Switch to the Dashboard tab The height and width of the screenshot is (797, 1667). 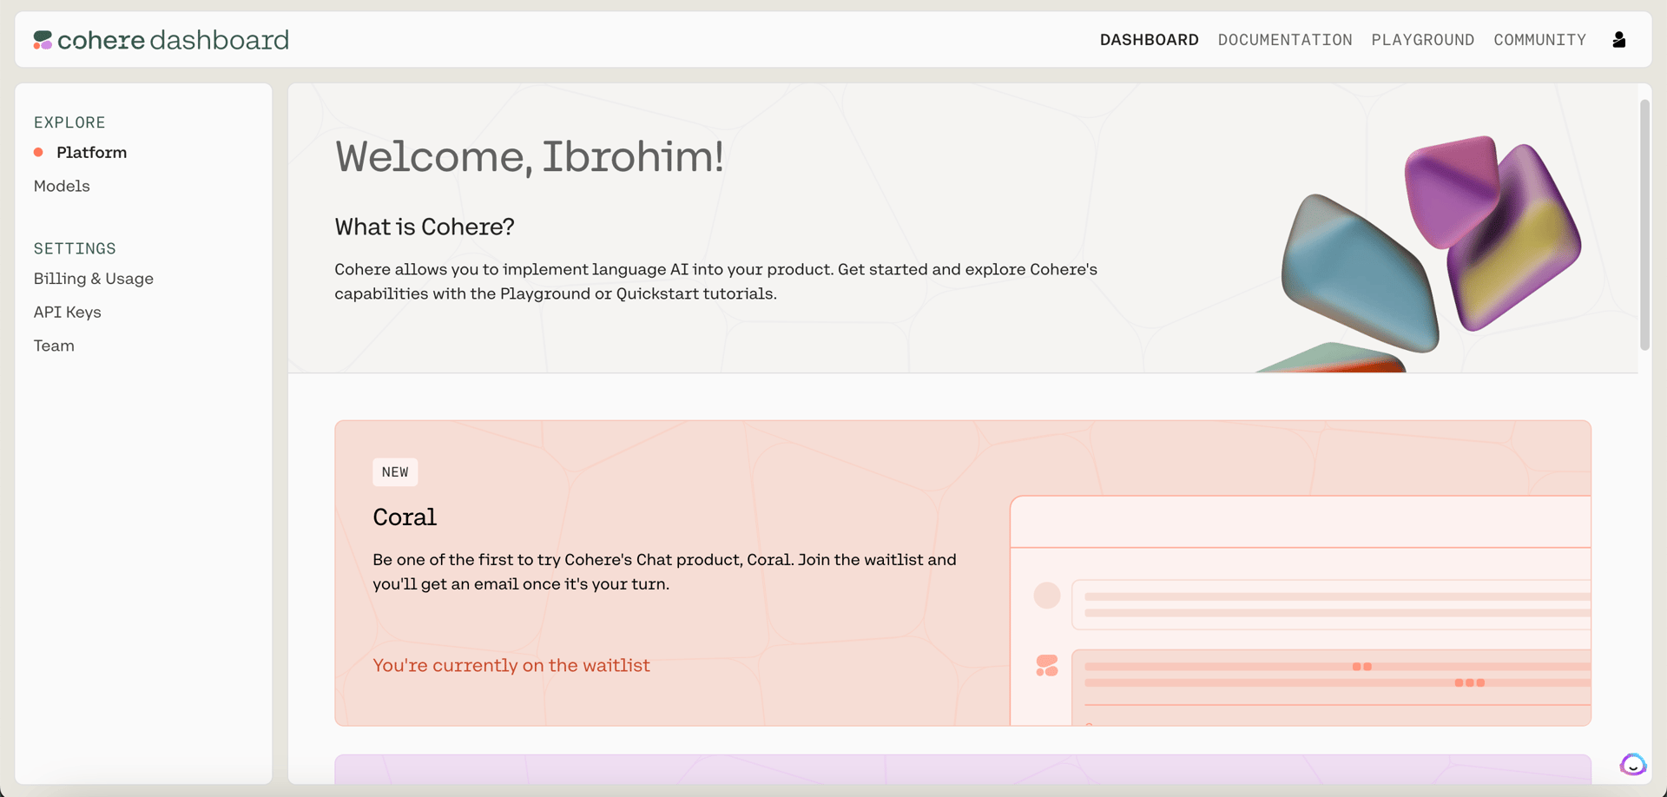tap(1149, 40)
